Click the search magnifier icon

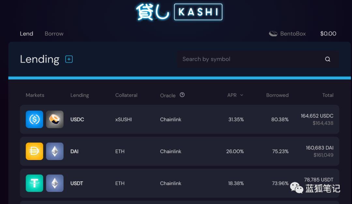click(x=328, y=59)
